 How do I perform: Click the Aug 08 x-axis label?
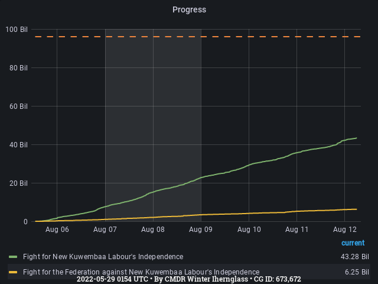pos(153,230)
